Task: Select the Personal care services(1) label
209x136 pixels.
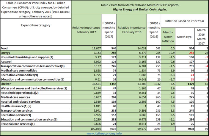Action: 18,124
